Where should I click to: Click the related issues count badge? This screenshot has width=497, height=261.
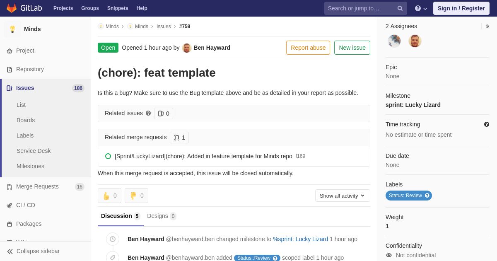point(164,114)
